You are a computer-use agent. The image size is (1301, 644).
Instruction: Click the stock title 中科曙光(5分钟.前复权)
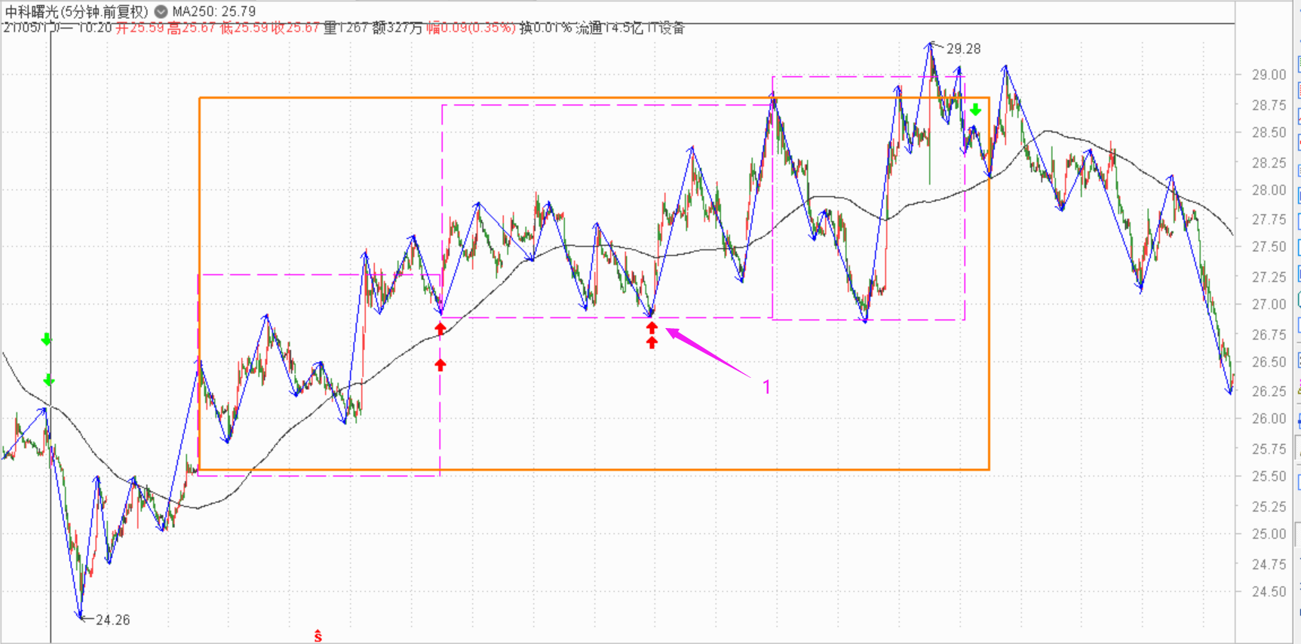tap(77, 11)
